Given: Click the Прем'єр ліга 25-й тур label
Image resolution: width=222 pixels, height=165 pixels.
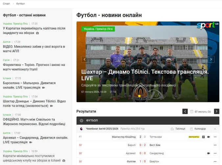Looking at the screenshot, I should [133, 129].
